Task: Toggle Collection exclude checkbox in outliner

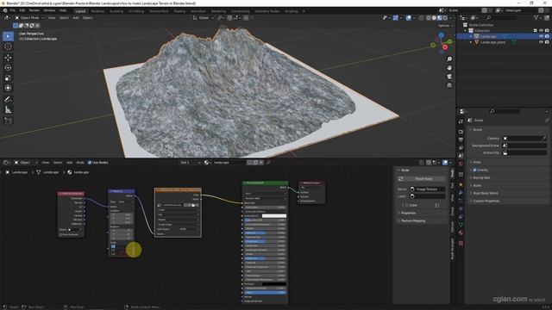Action: click(x=535, y=31)
